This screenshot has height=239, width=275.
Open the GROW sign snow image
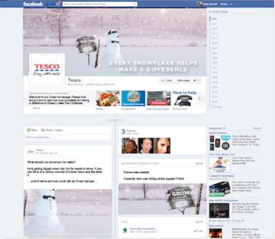click(x=162, y=199)
